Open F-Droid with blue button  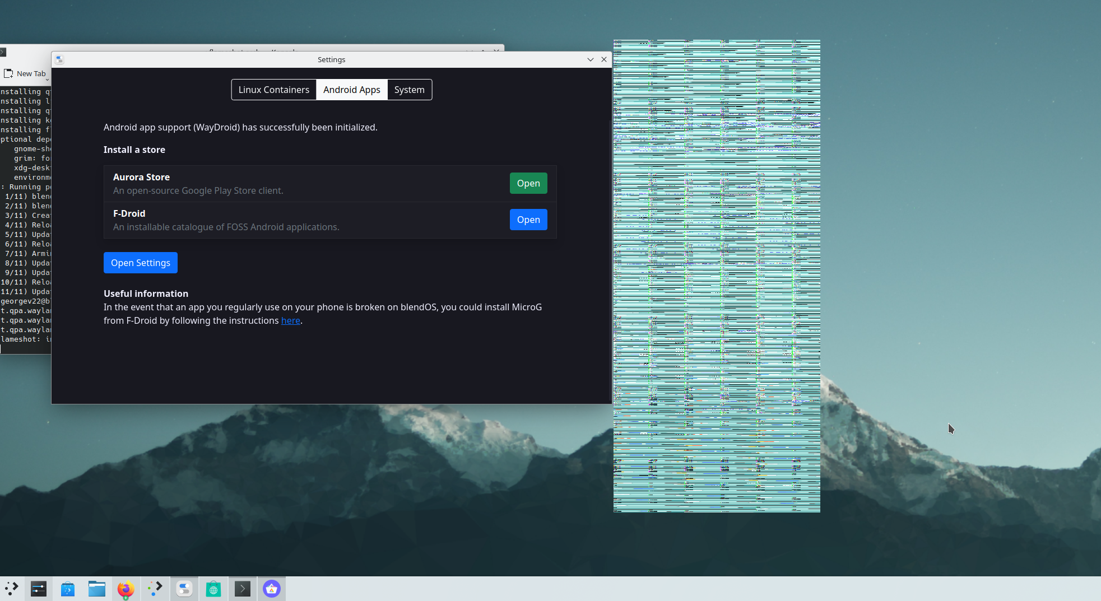click(528, 220)
